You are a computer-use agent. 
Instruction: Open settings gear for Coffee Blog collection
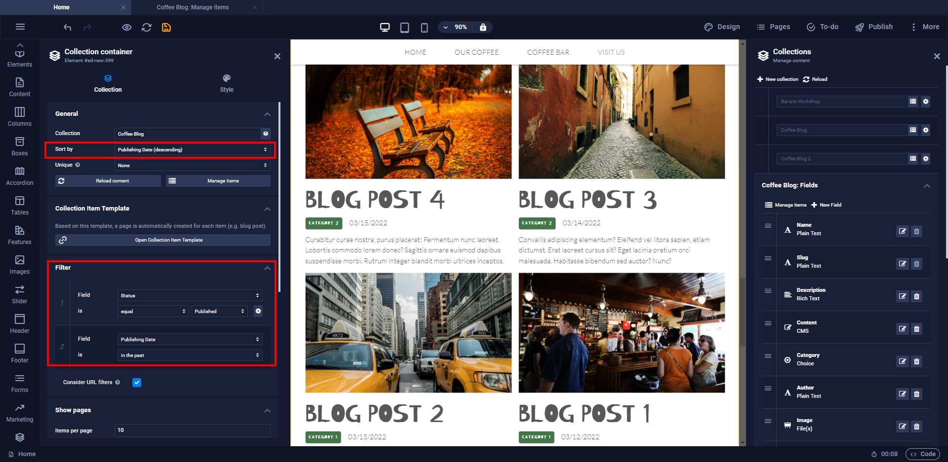point(926,130)
